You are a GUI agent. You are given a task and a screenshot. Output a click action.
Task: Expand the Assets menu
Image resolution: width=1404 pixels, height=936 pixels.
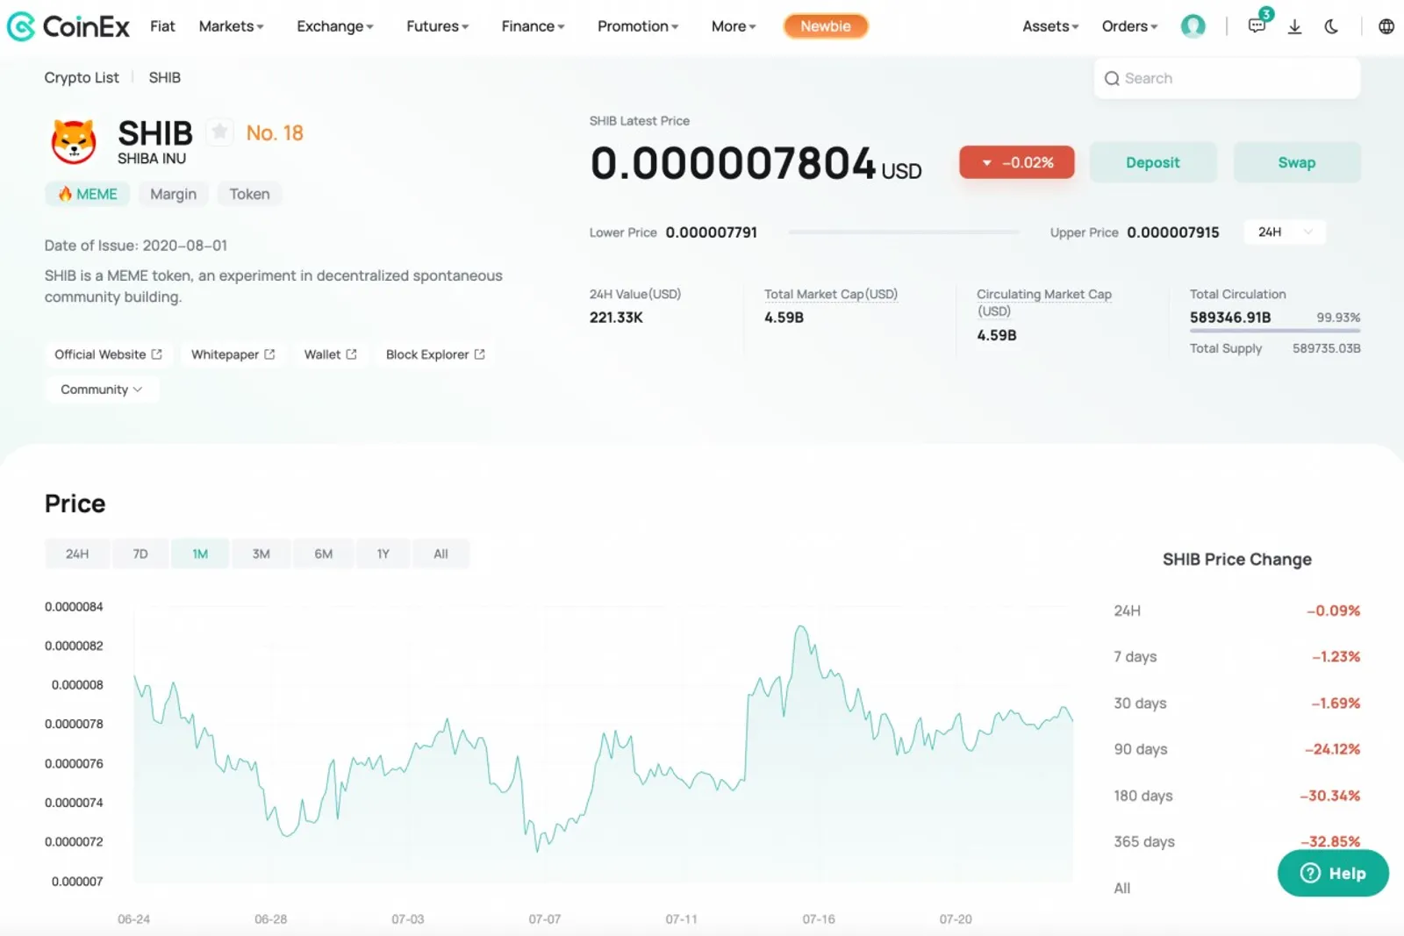click(x=1050, y=26)
